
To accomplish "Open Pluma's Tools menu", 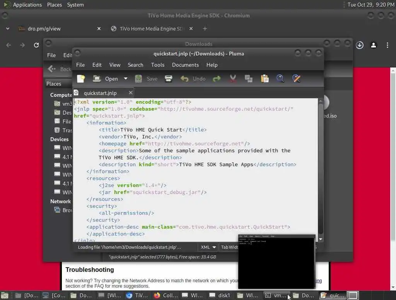I will click(x=158, y=65).
